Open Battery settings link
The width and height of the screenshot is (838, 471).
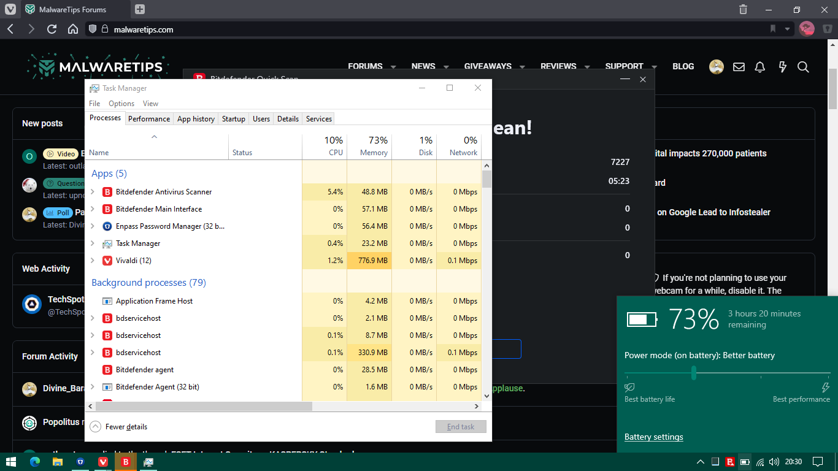pos(654,437)
